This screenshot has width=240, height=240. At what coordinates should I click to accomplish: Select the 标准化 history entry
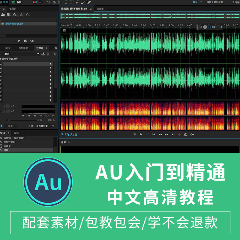coord(27,146)
